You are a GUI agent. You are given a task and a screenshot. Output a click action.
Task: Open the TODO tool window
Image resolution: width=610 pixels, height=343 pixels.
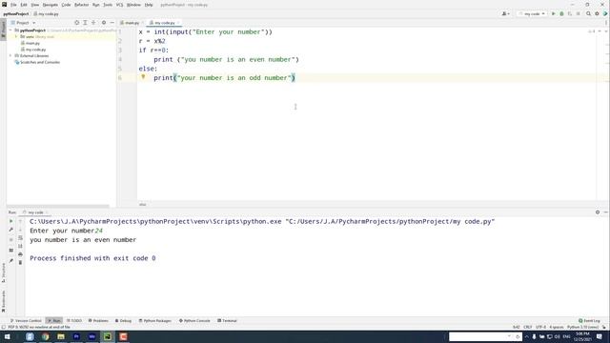74,321
